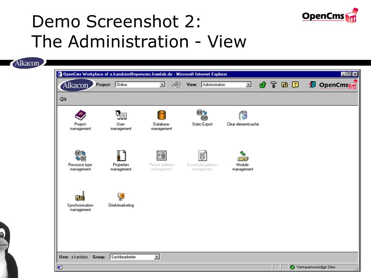Open the yellow help question-mark icon
Viewport: 371px width, 278px height.
(295, 85)
